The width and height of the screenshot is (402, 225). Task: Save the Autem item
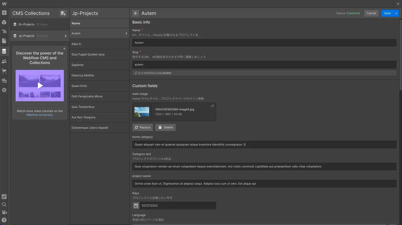(x=387, y=13)
